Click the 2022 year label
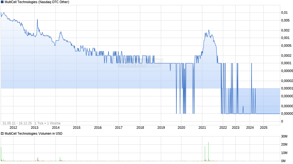Screen dimensions: 293x164 click(223, 128)
